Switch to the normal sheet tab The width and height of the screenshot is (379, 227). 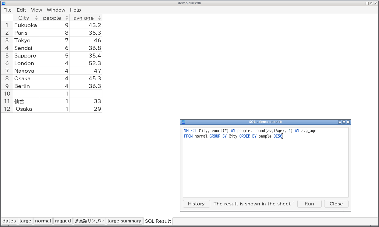click(x=43, y=221)
